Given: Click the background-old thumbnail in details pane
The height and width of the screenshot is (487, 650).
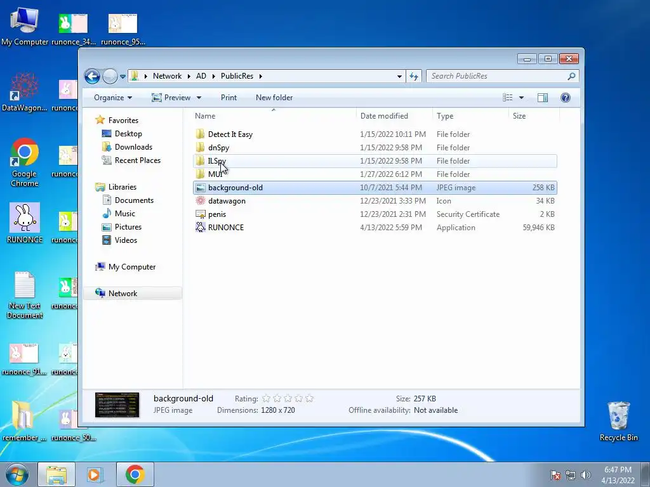Looking at the screenshot, I should pyautogui.click(x=117, y=405).
